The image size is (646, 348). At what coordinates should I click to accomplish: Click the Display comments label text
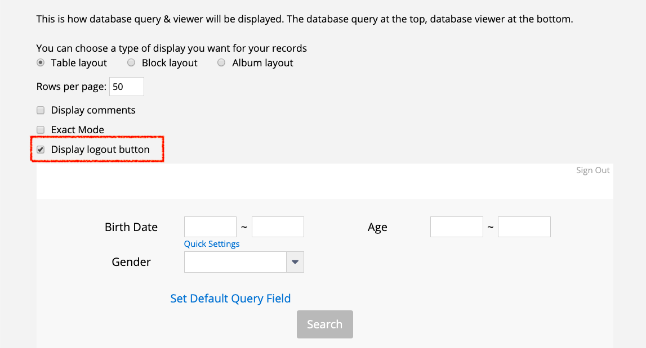93,110
